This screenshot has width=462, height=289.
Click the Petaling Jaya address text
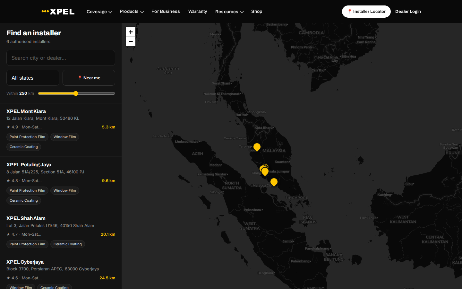[x=45, y=172]
